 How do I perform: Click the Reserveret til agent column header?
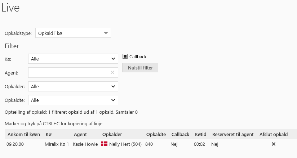[233, 135]
